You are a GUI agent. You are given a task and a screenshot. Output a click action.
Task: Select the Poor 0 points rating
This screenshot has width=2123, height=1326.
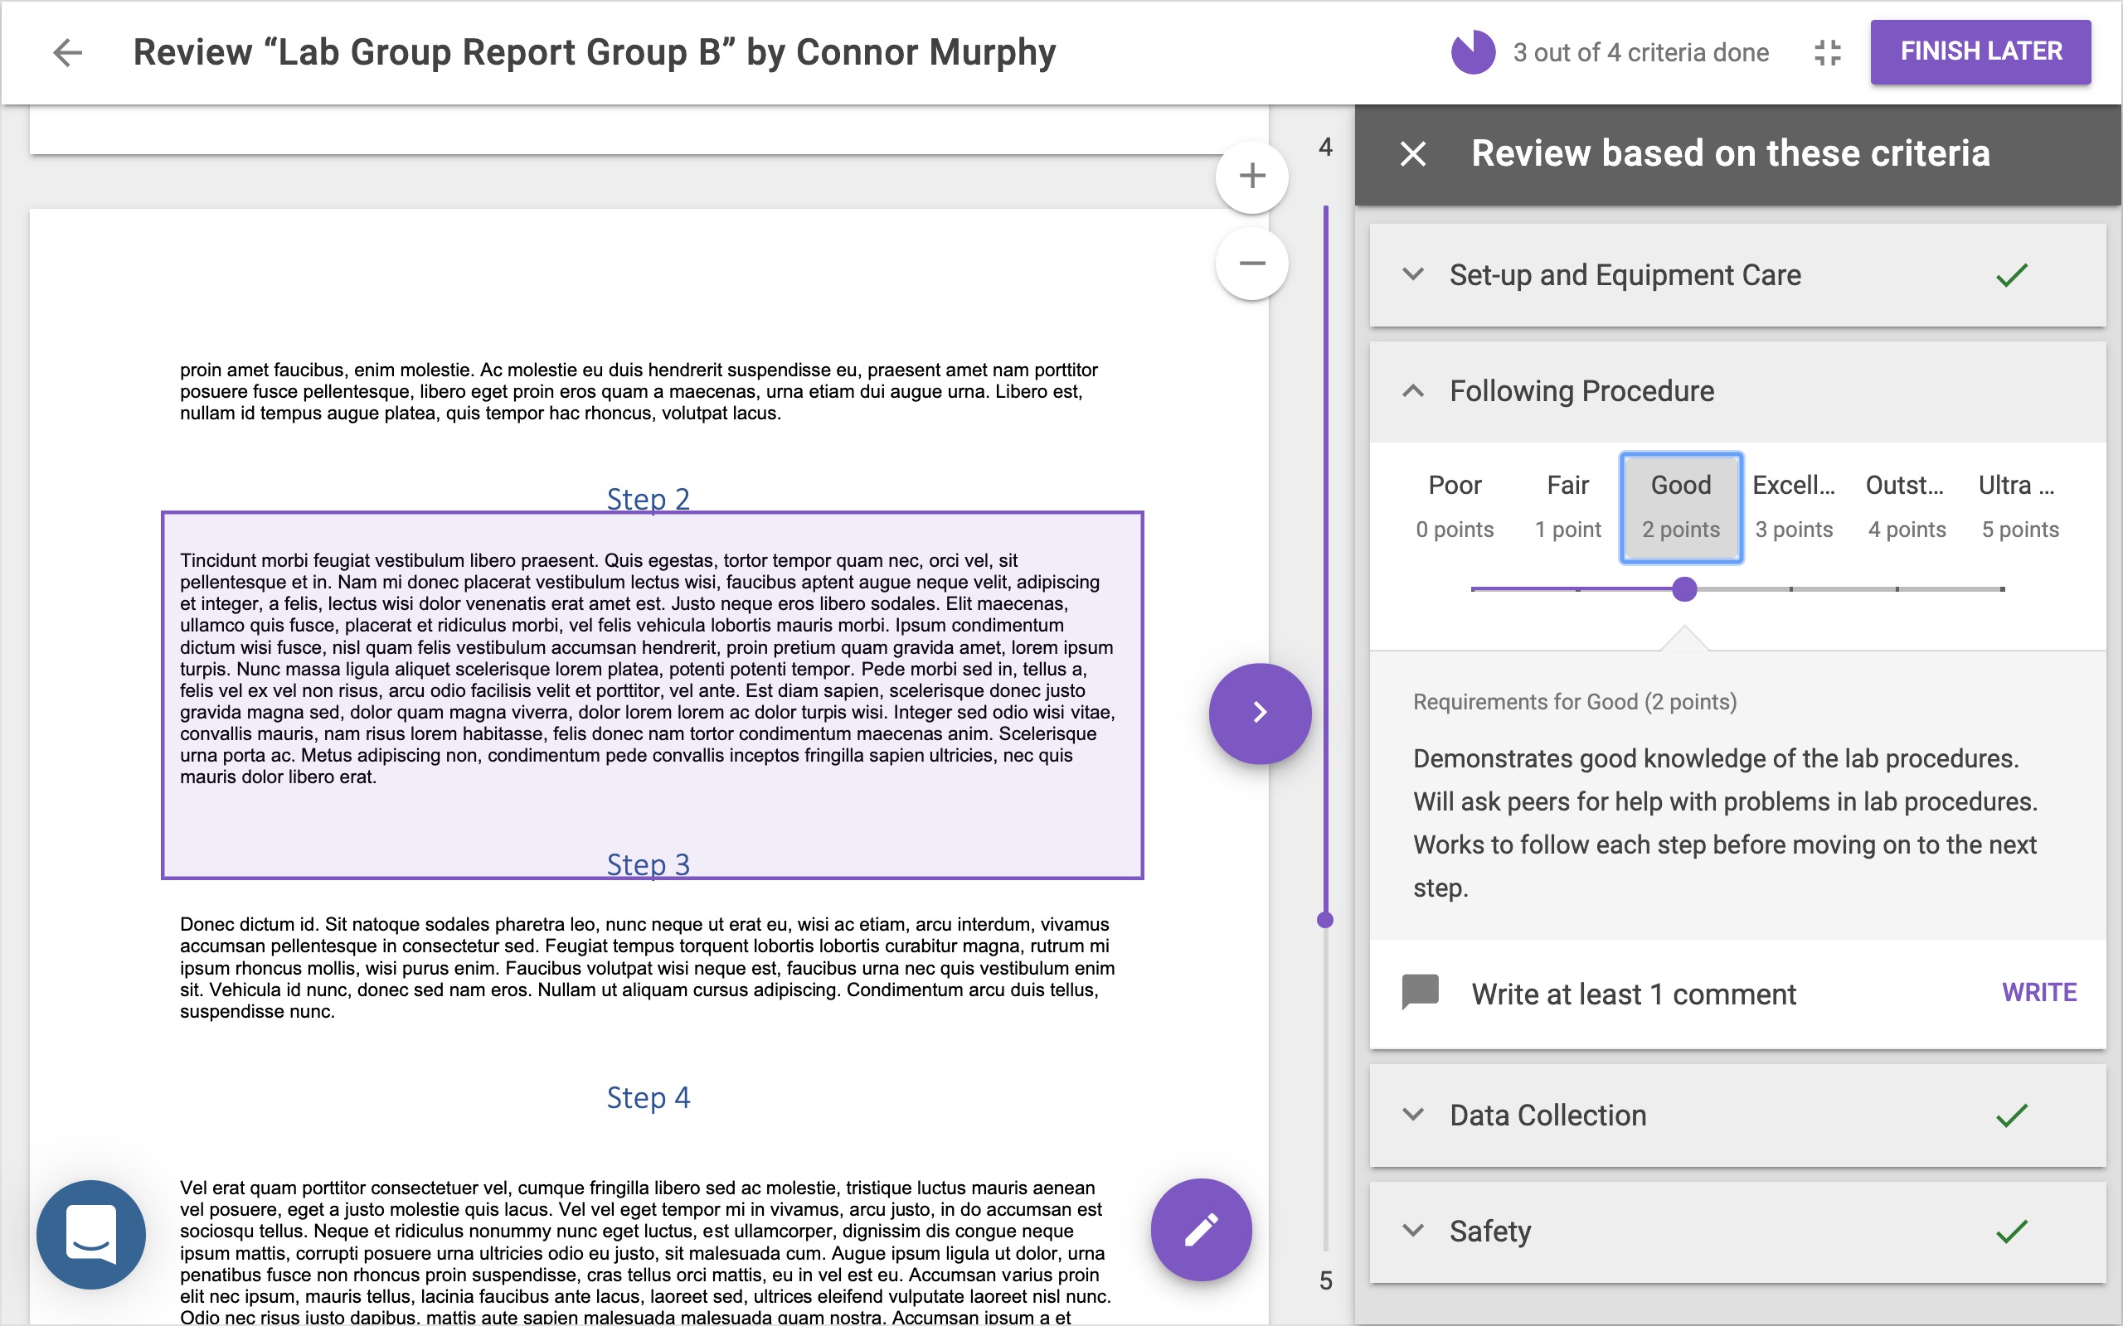[1455, 506]
